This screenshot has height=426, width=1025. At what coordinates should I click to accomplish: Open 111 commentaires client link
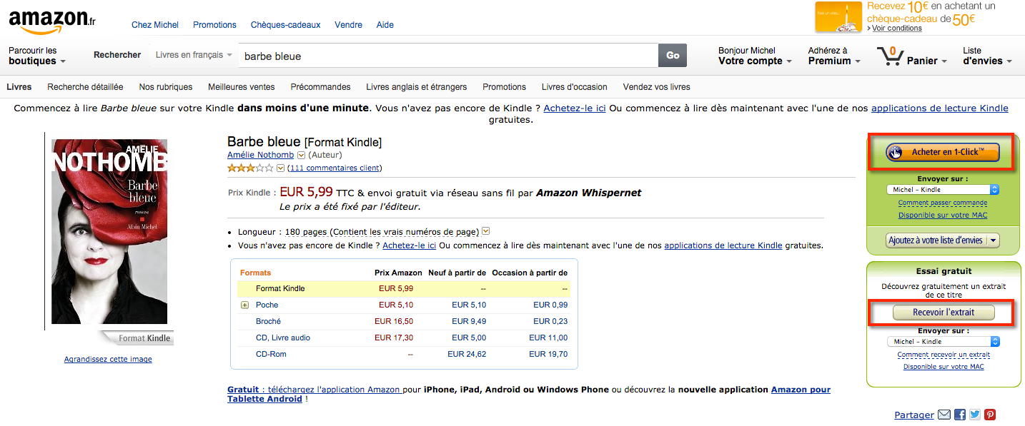coord(334,168)
